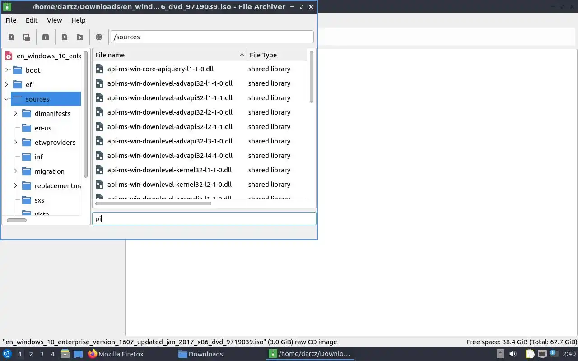Click the show desktop panel icon
This screenshot has height=361, width=578.
tap(78, 354)
